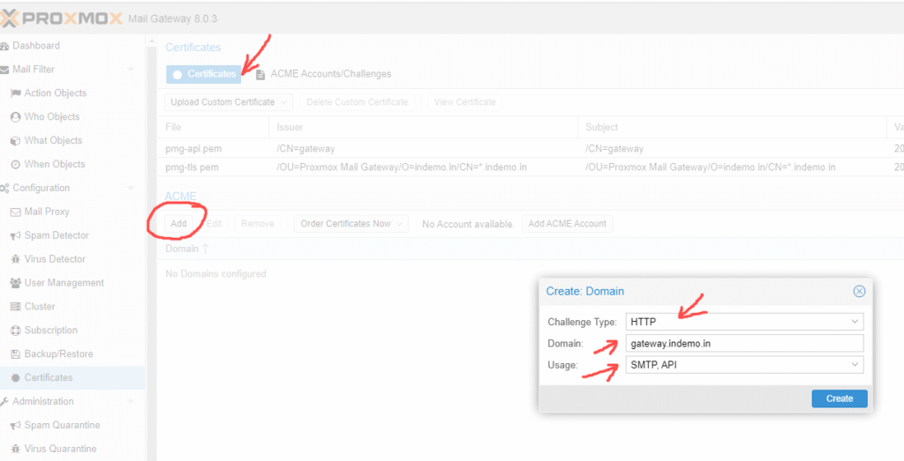904x461 pixels.
Task: Click the ACME Accounts/Challenges document icon
Action: 260,74
